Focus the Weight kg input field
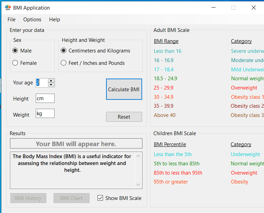The image size is (264, 213). tap(45, 114)
